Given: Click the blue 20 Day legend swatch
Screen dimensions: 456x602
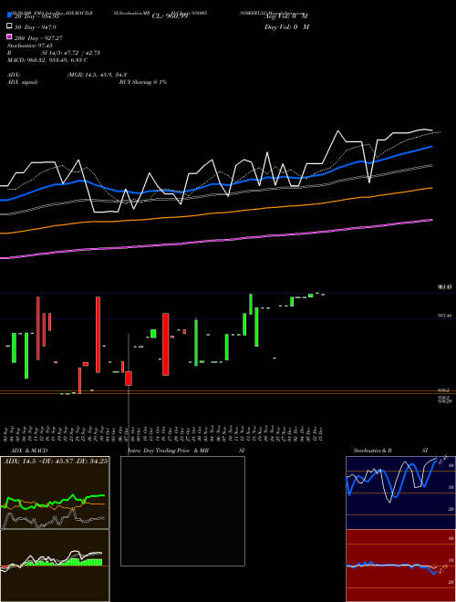Looking at the screenshot, I should [x=10, y=16].
